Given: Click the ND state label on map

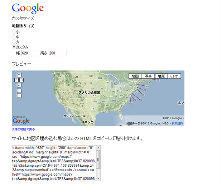Looking at the screenshot, I should click(91, 76).
